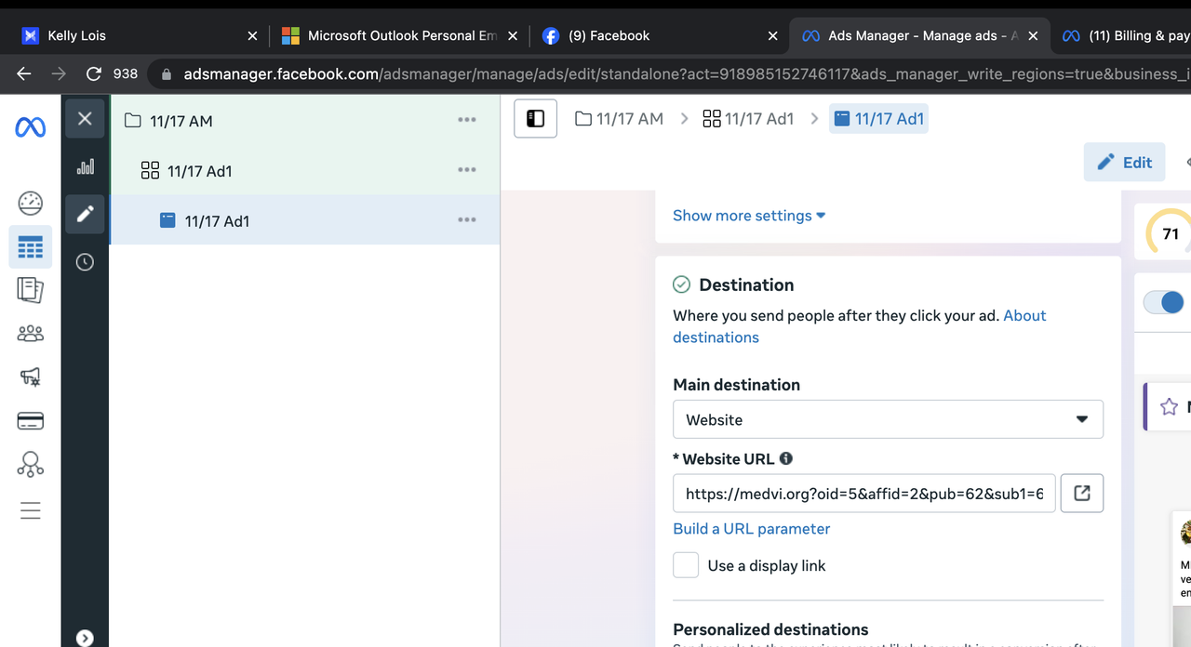Click the Destination section checkmark icon

pos(681,284)
